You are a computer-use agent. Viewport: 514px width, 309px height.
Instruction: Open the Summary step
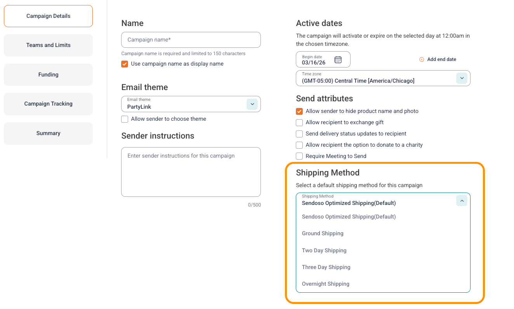pyautogui.click(x=48, y=134)
